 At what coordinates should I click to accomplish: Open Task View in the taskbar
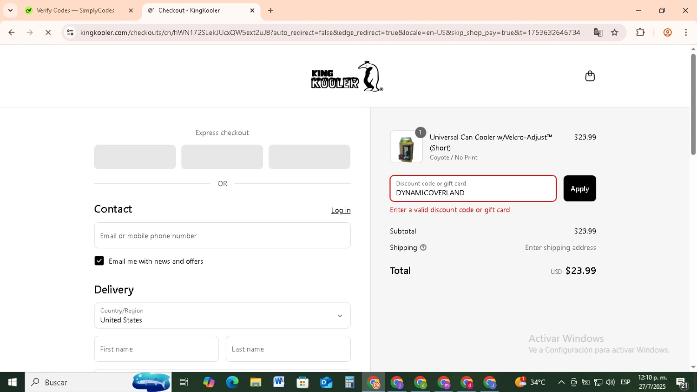(184, 382)
